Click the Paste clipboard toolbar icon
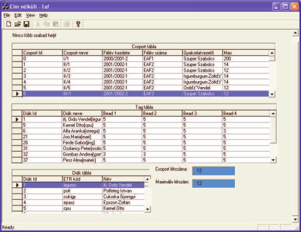The width and height of the screenshot is (301, 232). coord(56,24)
